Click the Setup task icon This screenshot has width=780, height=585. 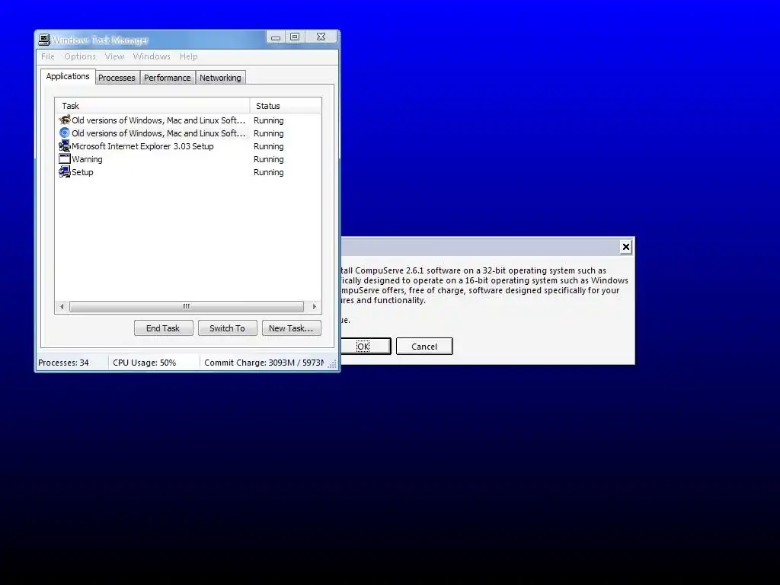pyautogui.click(x=65, y=171)
